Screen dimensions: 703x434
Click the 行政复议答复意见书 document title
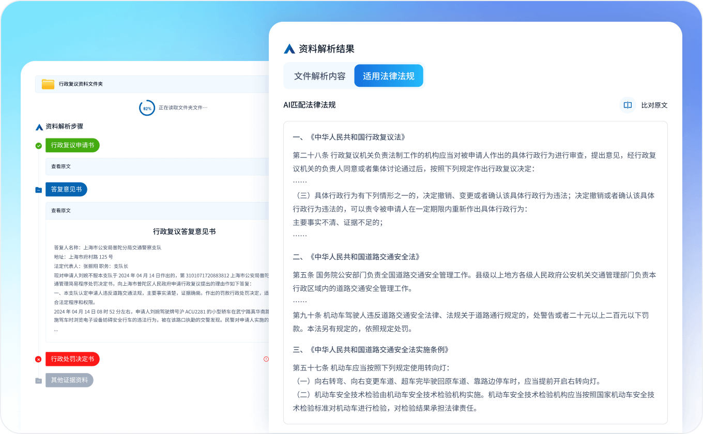tap(185, 231)
